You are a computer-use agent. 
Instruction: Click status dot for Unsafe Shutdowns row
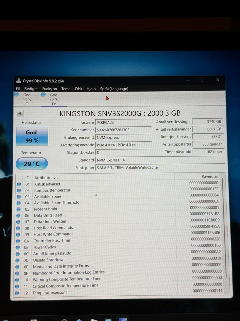tap(17, 261)
